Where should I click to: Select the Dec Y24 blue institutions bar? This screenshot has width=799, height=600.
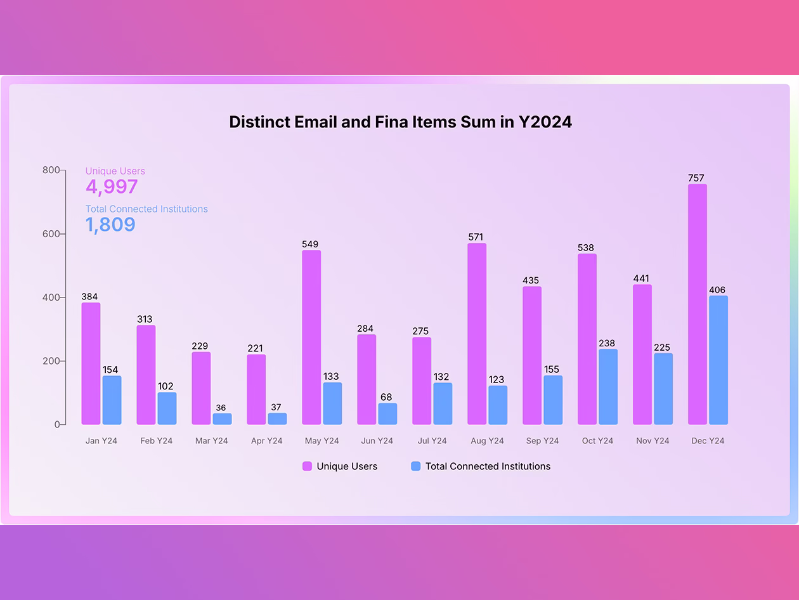718,360
